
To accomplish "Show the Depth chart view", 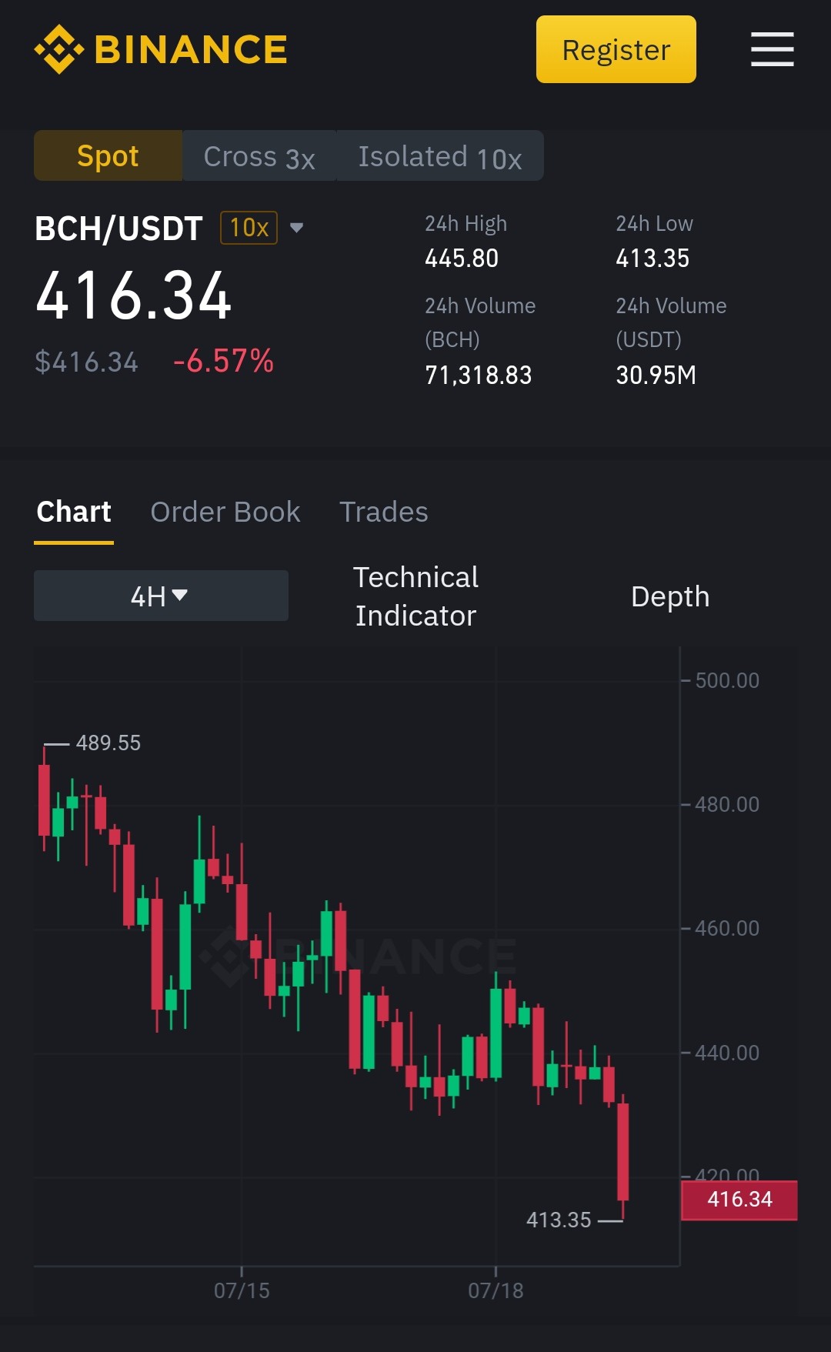I will 670,596.
